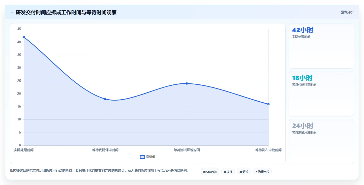Click the 42小时 value text

click(302, 30)
